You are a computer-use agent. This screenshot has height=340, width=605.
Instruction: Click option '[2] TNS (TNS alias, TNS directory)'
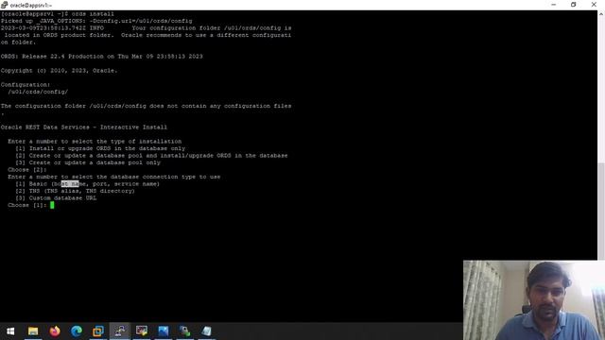coord(75,191)
